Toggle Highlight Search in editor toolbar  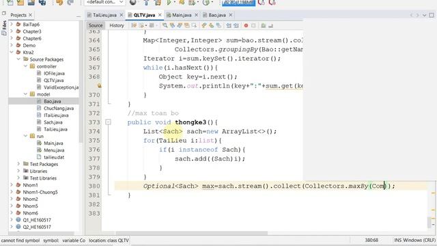(x=186, y=25)
